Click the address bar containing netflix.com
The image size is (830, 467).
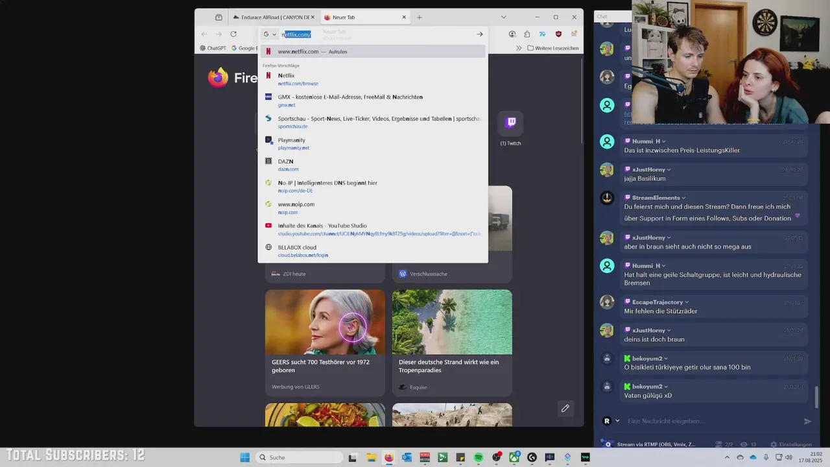[x=373, y=34]
